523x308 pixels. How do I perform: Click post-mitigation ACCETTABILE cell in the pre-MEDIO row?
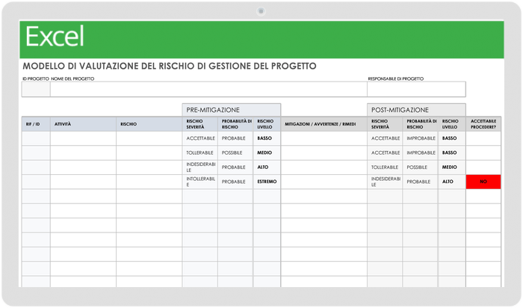pyautogui.click(x=385, y=153)
